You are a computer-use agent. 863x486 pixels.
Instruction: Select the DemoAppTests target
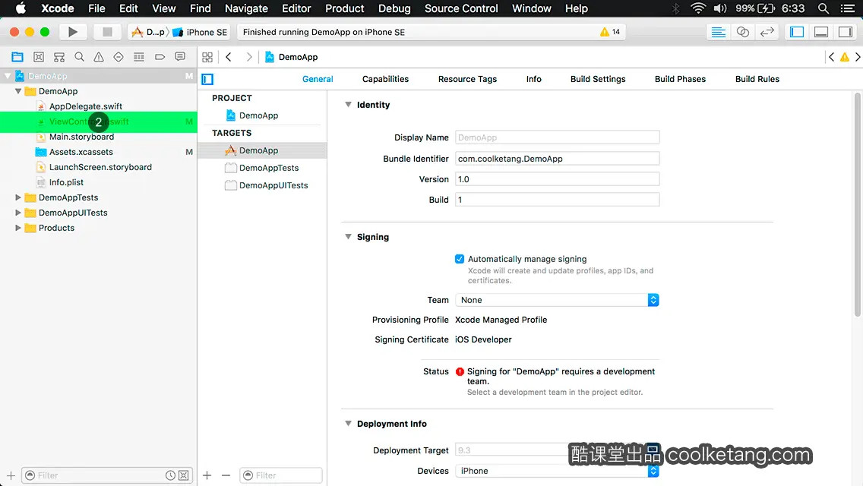pos(263,168)
